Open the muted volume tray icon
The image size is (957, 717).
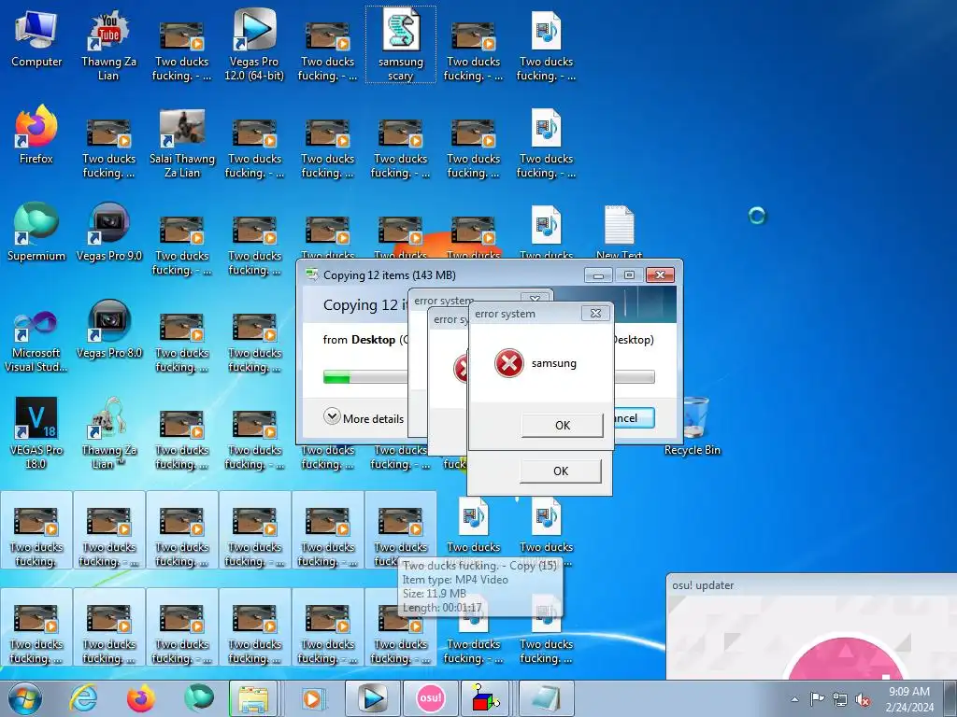[863, 700]
